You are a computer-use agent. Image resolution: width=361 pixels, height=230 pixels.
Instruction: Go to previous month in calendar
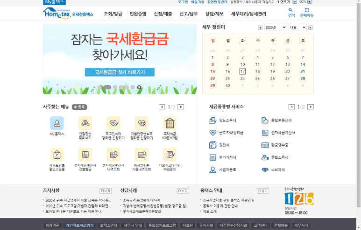tap(260, 27)
